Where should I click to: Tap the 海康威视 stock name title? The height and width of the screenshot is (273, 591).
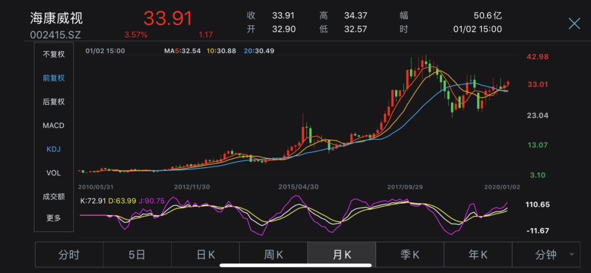click(x=56, y=18)
